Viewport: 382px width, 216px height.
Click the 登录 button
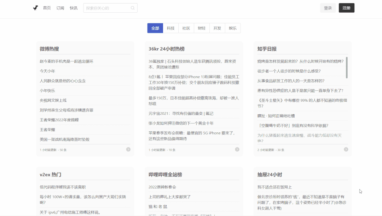(328, 8)
